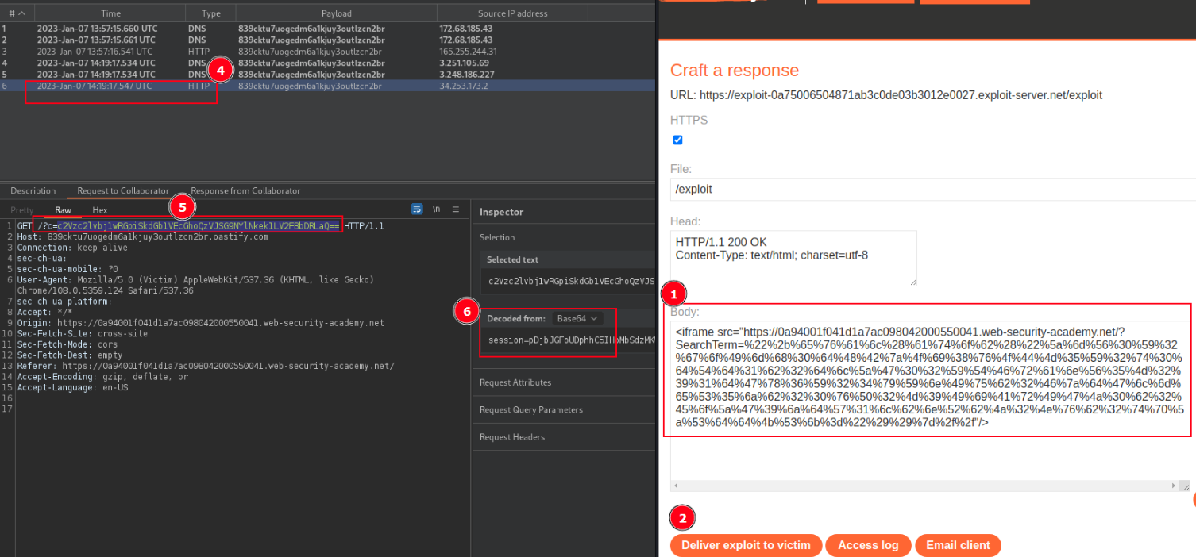Toggle word wrap icon in request editor
This screenshot has width=1196, height=557.
point(417,209)
